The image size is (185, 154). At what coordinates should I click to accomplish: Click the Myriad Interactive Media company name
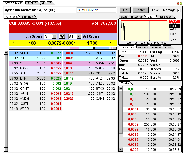click(30, 10)
